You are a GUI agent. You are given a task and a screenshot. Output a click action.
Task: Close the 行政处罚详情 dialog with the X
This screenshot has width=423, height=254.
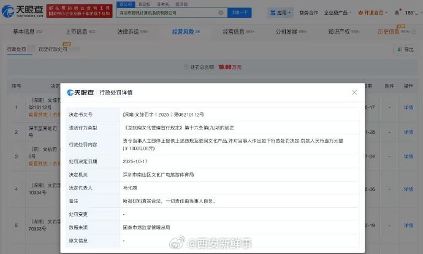354,93
